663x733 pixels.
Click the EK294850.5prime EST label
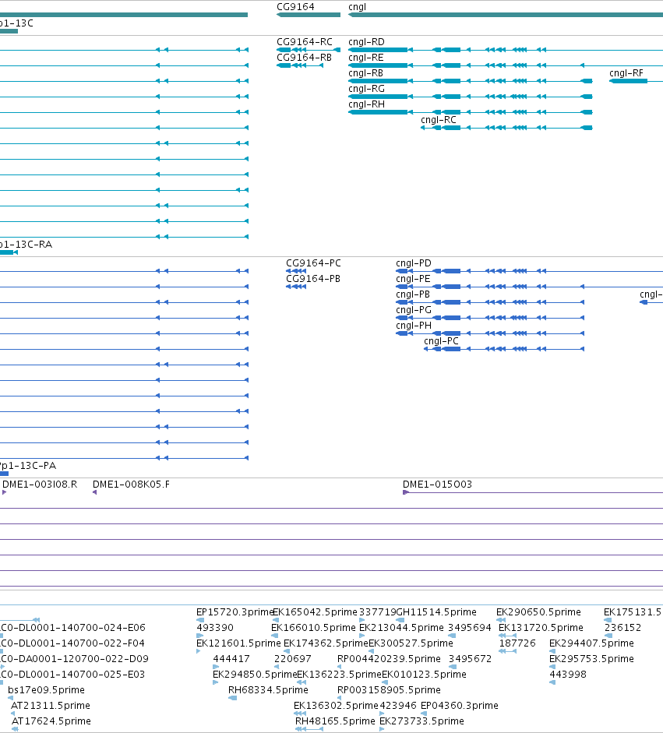pos(255,674)
